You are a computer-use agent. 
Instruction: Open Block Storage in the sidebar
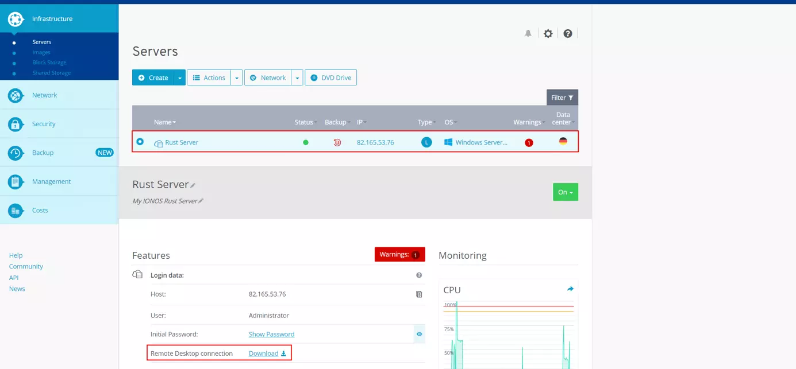(49, 63)
